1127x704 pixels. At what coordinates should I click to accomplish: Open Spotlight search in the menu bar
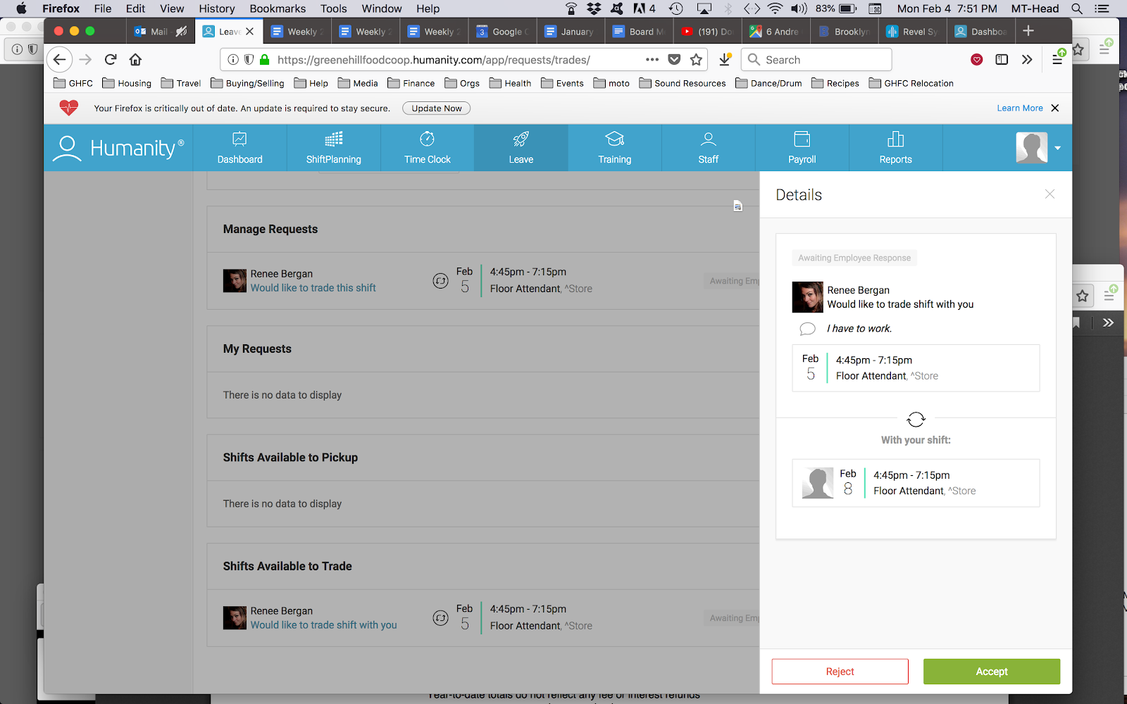(x=1077, y=8)
